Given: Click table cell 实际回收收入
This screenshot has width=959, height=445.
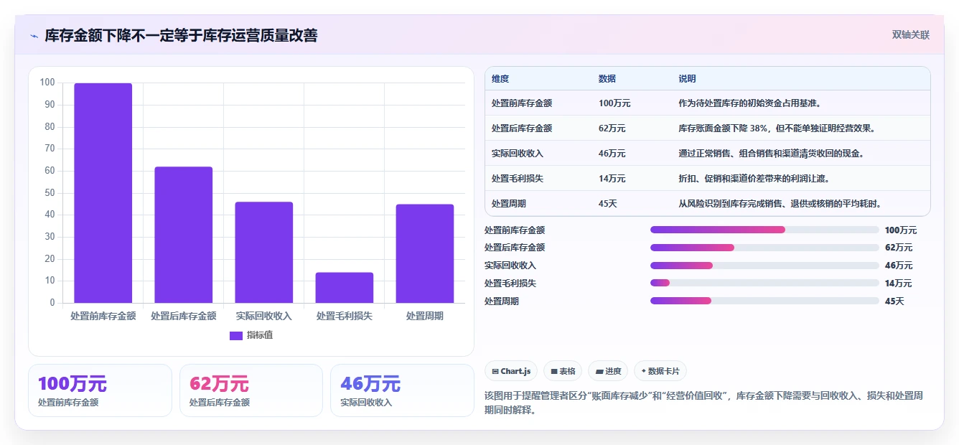Looking at the screenshot, I should point(518,154).
